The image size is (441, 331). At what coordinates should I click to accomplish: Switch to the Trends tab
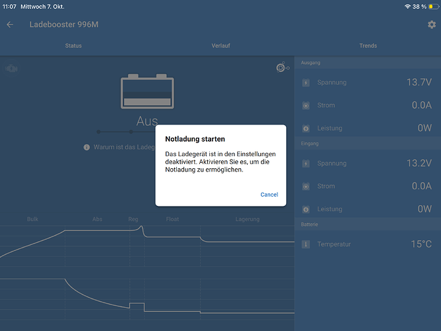(368, 46)
